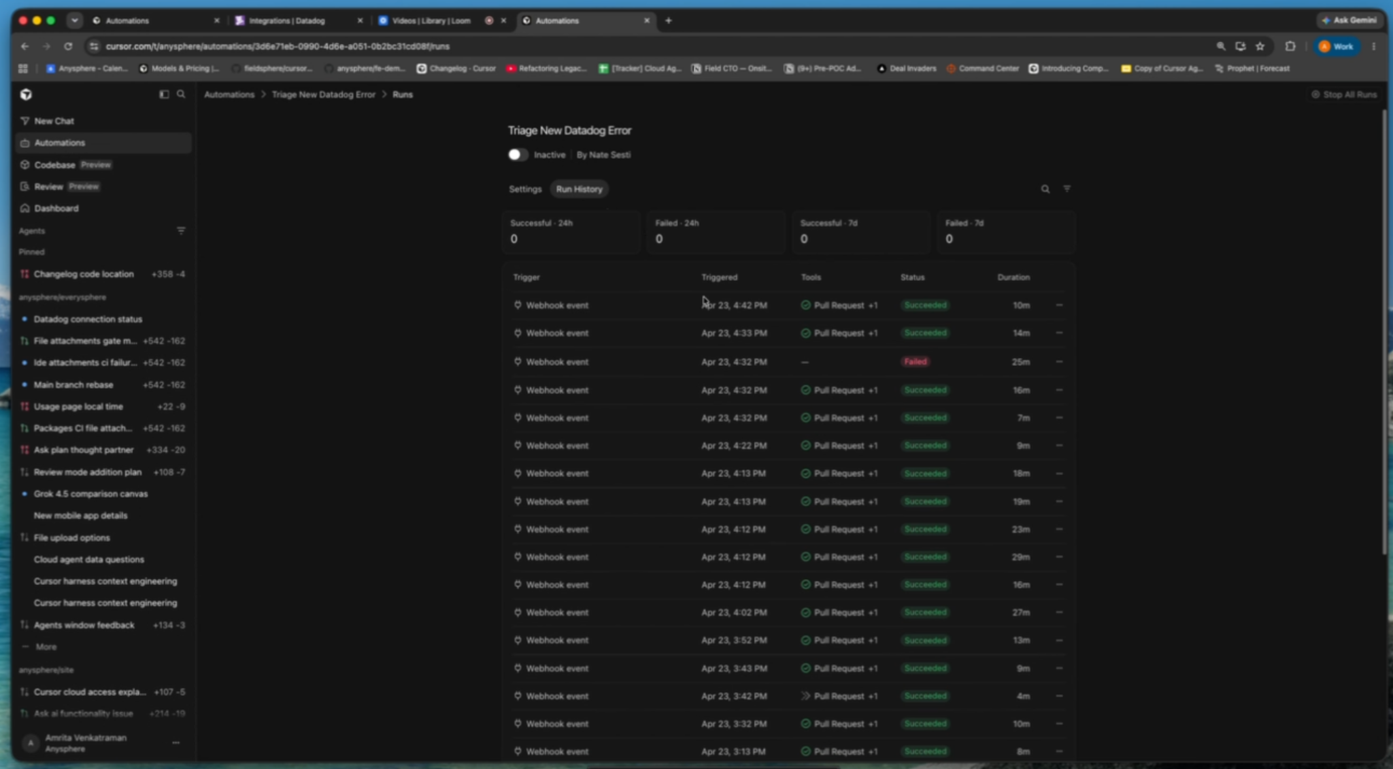The width and height of the screenshot is (1393, 769).
Task: Go to Automations breadcrumb link
Action: pos(229,95)
